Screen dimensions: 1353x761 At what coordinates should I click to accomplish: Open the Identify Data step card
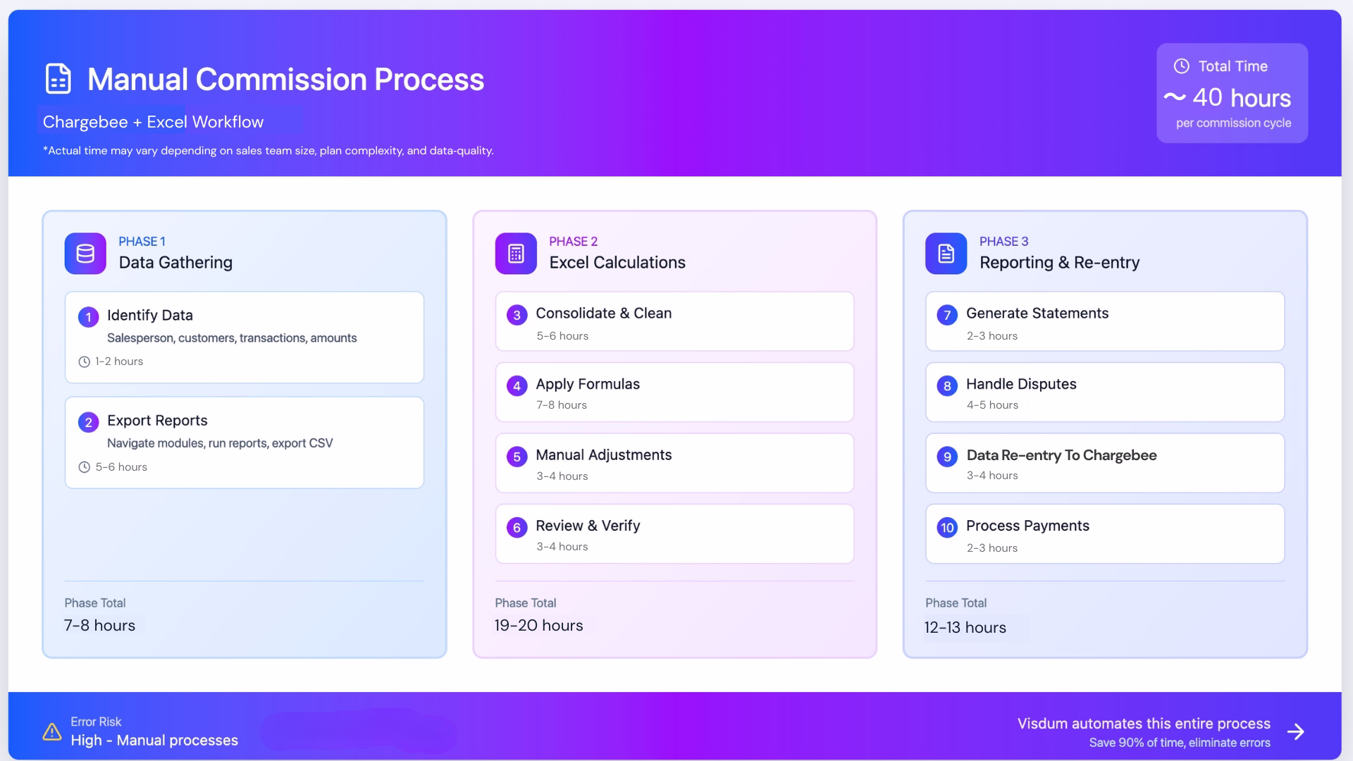(244, 338)
